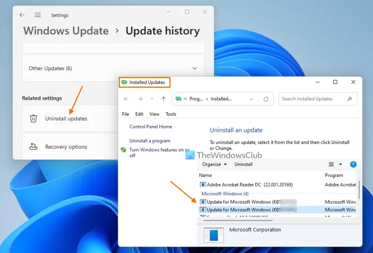Select the highlighted Update for Microsoft Windows row

point(277,210)
